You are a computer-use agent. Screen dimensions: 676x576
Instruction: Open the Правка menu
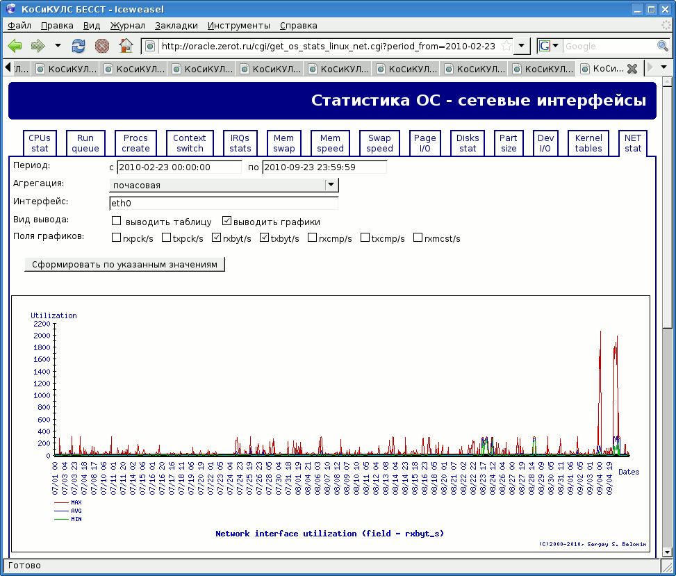(57, 26)
